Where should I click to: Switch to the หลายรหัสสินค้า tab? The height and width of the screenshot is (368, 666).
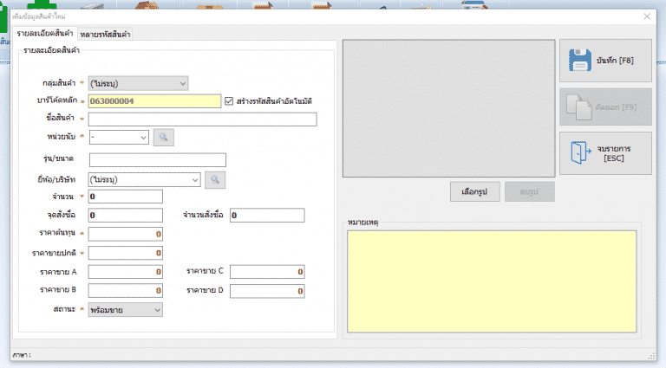click(x=104, y=34)
